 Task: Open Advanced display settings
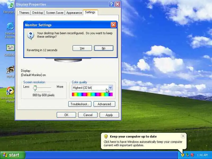[104, 104]
